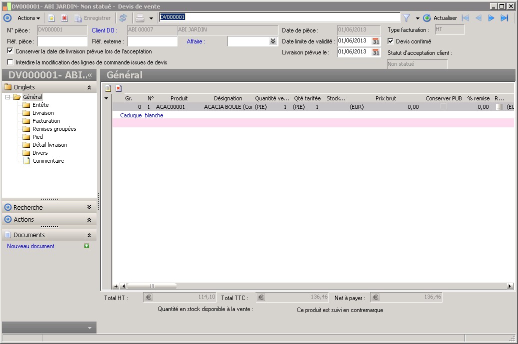
Task: Click the Actualiser refresh button
Action: pos(440,18)
